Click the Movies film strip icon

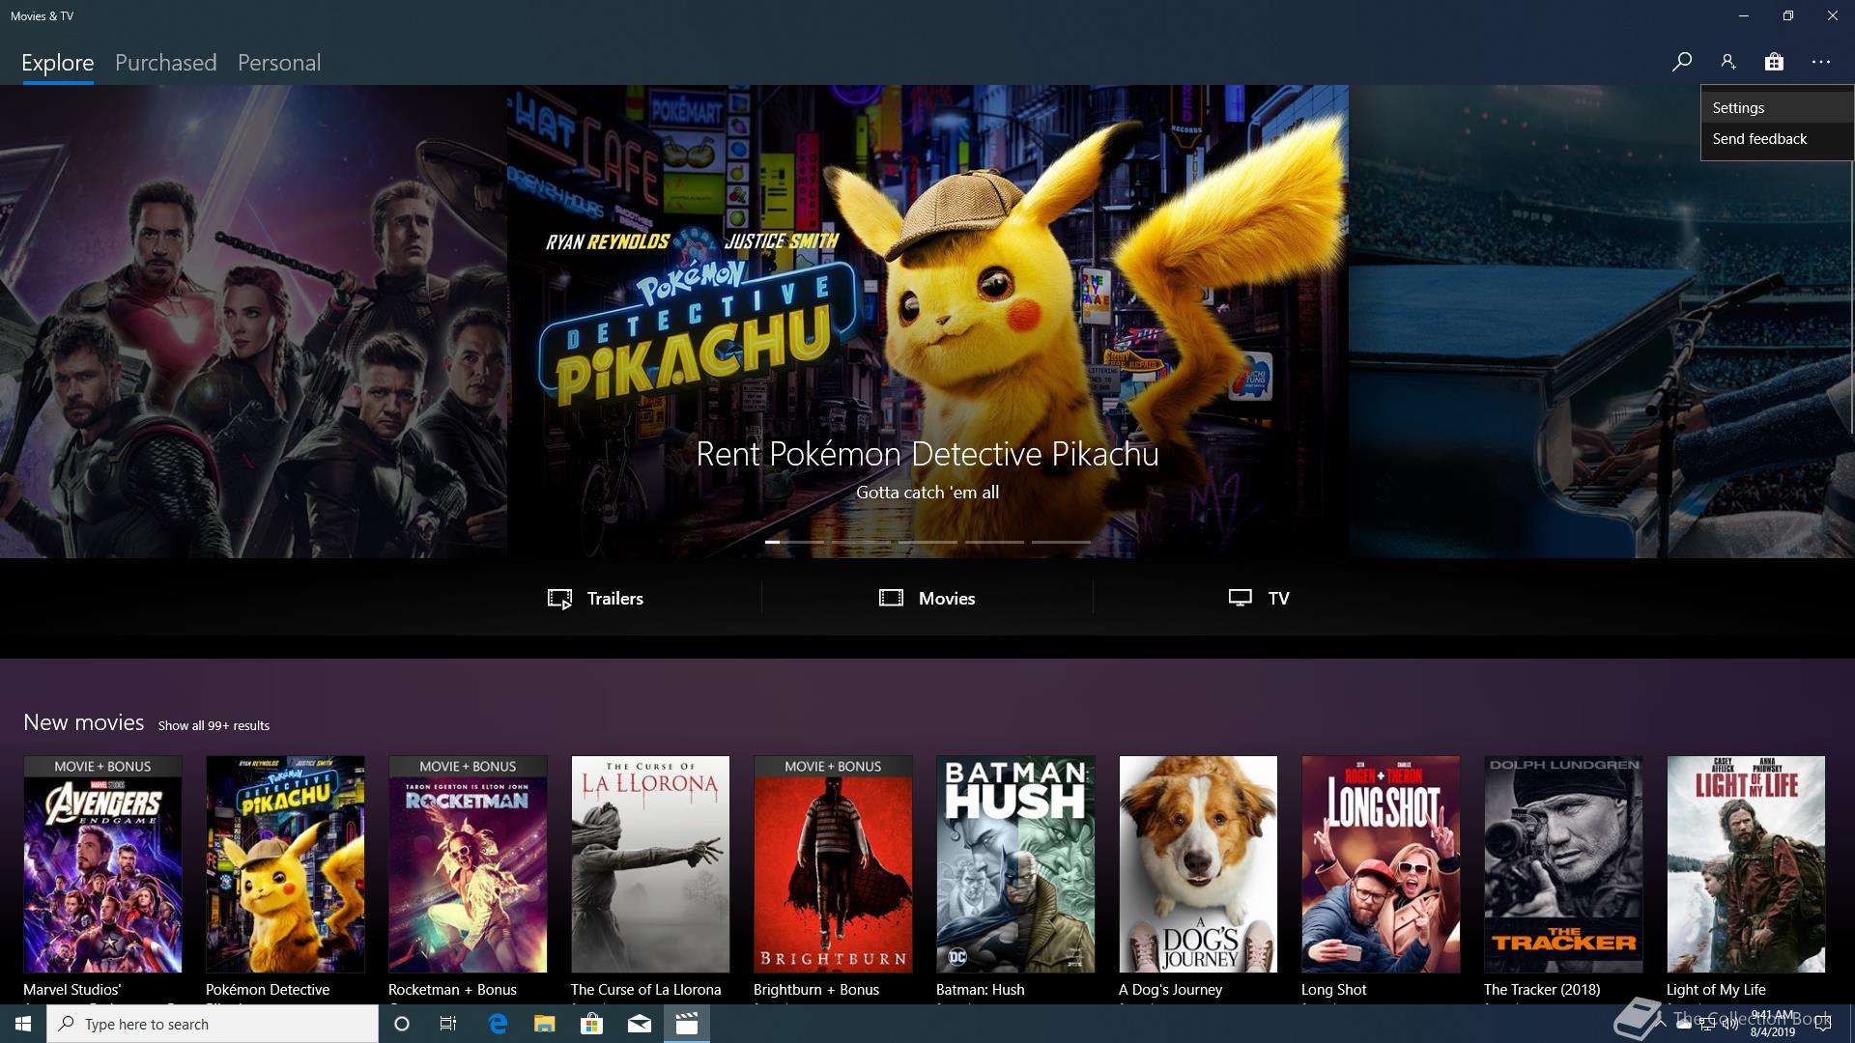[891, 598]
